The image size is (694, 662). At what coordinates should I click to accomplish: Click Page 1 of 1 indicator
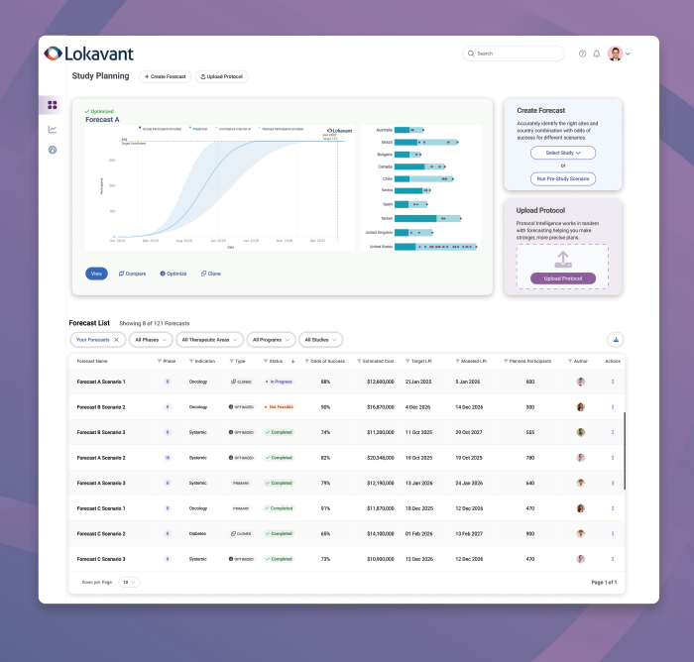[604, 583]
